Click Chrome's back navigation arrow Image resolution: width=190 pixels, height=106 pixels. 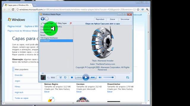click(5, 9)
